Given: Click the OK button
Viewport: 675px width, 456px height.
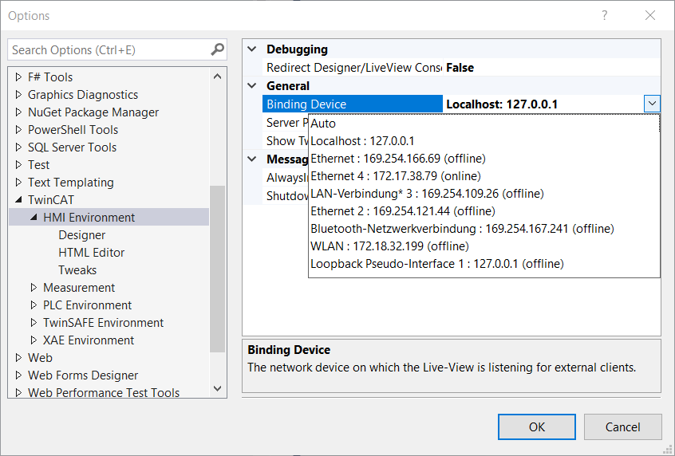Looking at the screenshot, I should [x=536, y=427].
